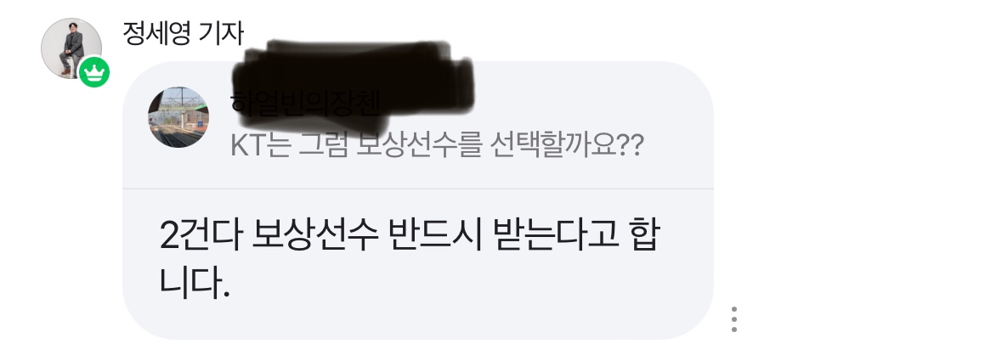Click the 합 at end of first reply line
The width and height of the screenshot is (1002, 344).
click(x=644, y=235)
